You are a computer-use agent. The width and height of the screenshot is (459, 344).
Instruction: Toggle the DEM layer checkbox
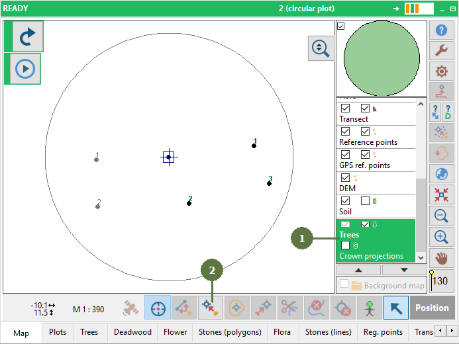coord(346,177)
